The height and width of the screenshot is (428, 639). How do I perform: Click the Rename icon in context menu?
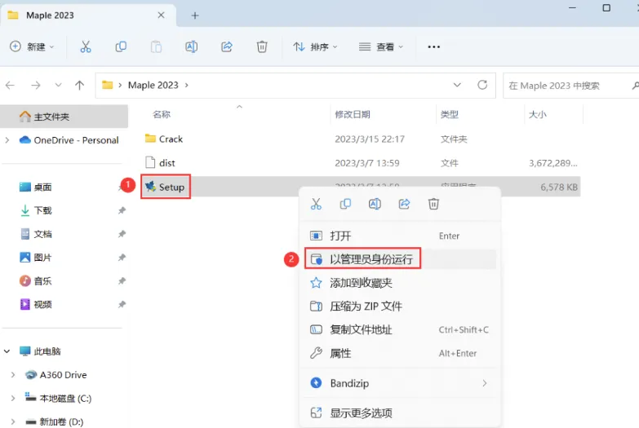pyautogui.click(x=375, y=204)
